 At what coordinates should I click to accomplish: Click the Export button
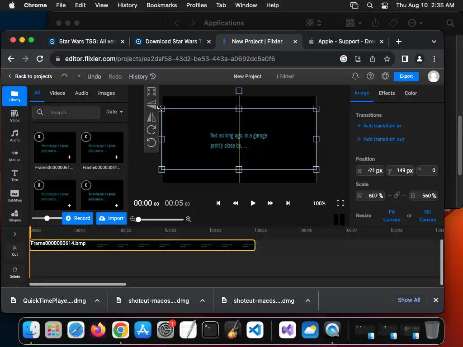tap(406, 76)
